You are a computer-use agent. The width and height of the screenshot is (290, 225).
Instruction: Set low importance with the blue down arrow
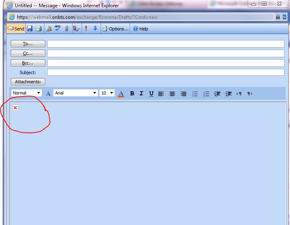pyautogui.click(x=95, y=28)
